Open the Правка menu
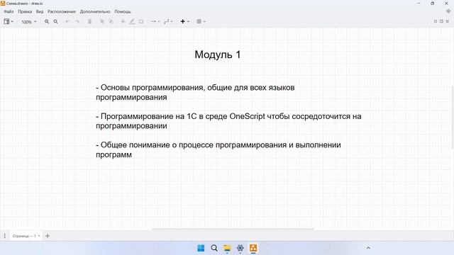454x255 pixels. click(x=25, y=11)
